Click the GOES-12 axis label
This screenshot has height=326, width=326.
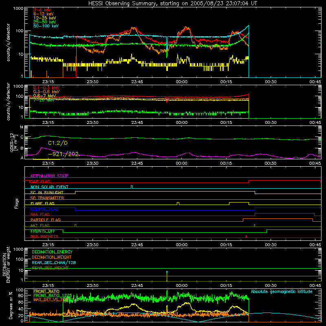click(13, 142)
